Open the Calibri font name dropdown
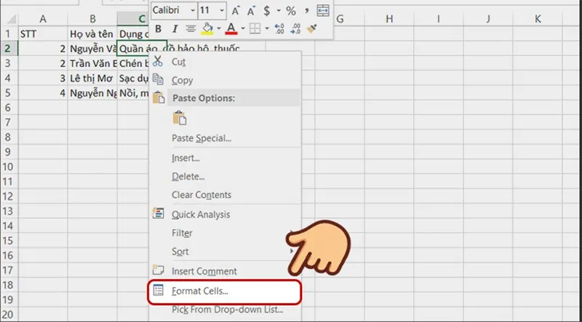The height and width of the screenshot is (322, 582). point(193,10)
